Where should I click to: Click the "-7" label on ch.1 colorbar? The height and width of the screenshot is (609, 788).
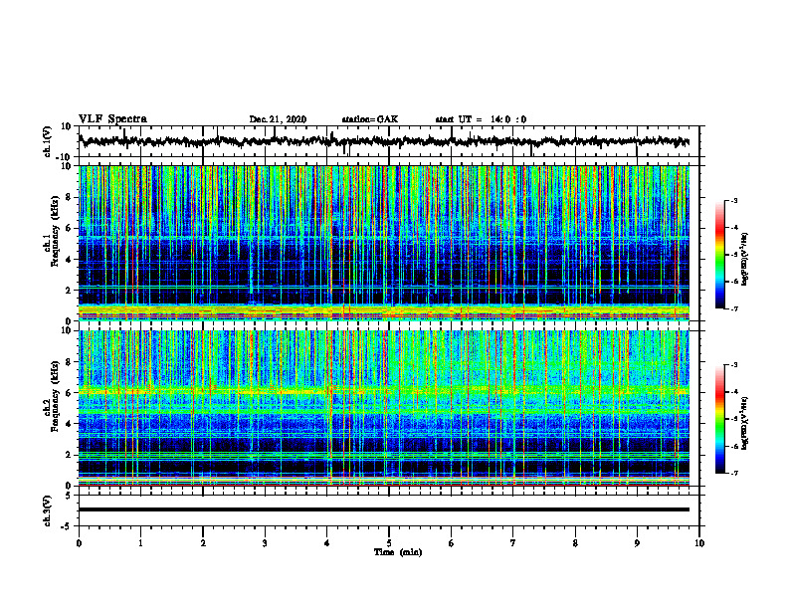(x=733, y=308)
